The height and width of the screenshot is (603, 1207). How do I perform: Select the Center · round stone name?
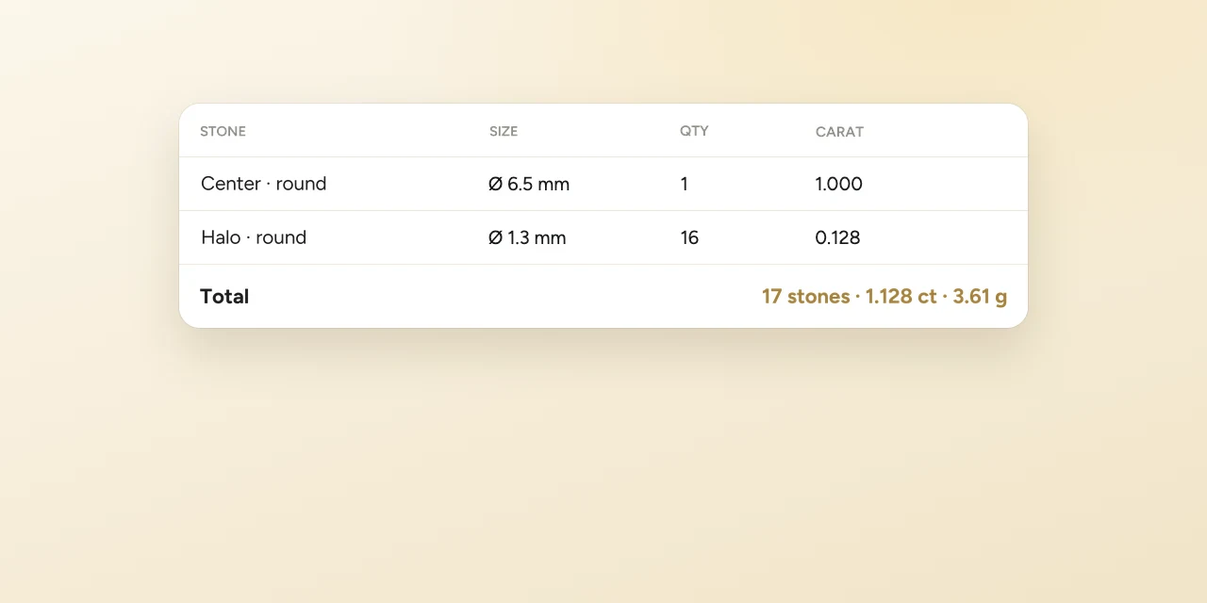(x=263, y=184)
